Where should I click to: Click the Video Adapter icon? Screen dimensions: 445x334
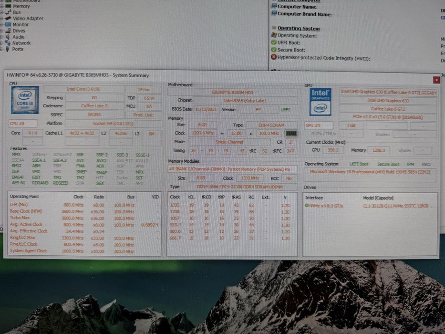click(8, 18)
